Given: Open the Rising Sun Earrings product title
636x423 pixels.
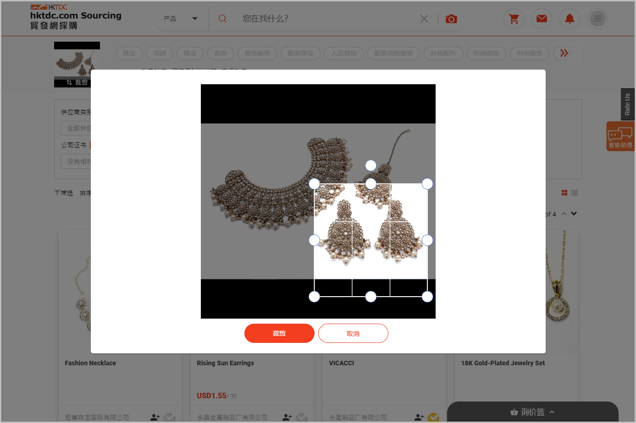Looking at the screenshot, I should click(x=225, y=363).
